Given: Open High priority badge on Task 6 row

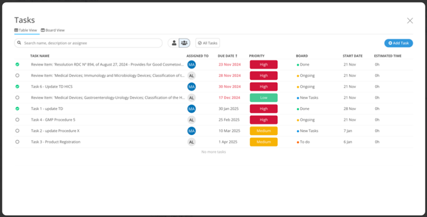Looking at the screenshot, I should (264, 87).
